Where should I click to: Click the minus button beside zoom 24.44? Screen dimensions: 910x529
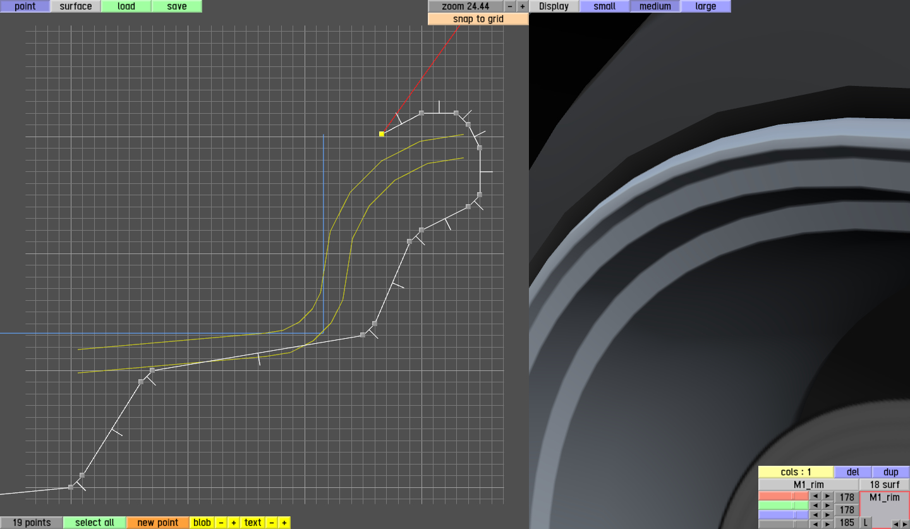coord(510,6)
